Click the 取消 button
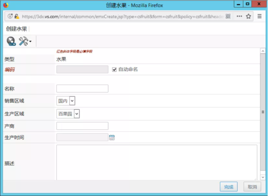 [252, 187]
